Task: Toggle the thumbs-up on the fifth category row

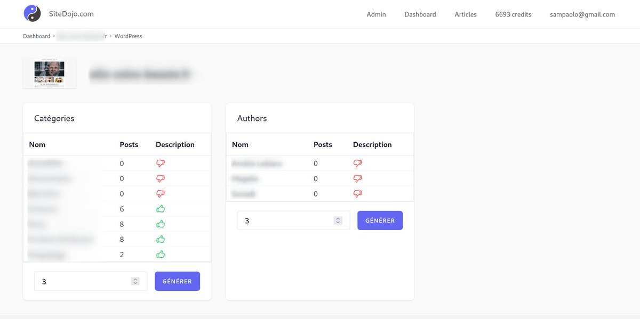Action: coord(161,224)
